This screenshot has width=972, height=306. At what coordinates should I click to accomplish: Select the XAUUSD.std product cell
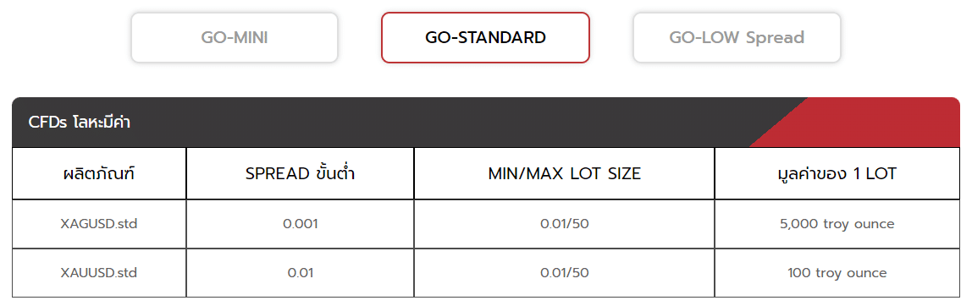pyautogui.click(x=99, y=272)
